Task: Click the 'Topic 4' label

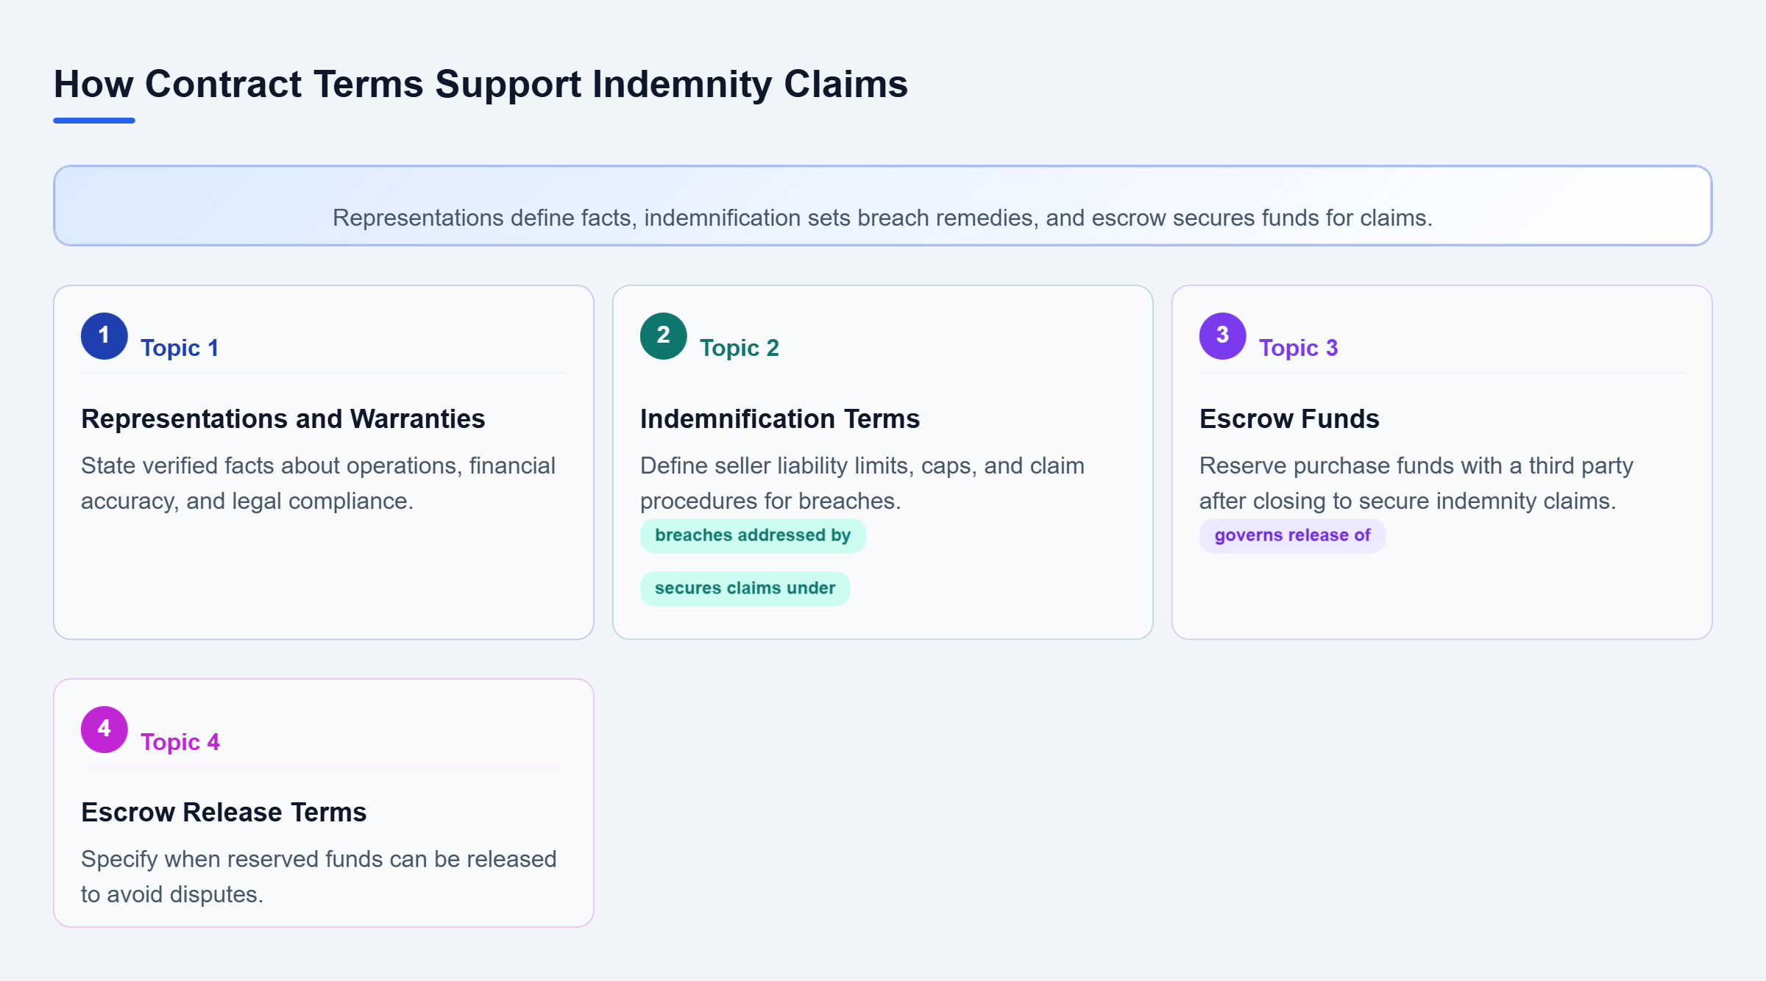Action: pos(180,742)
